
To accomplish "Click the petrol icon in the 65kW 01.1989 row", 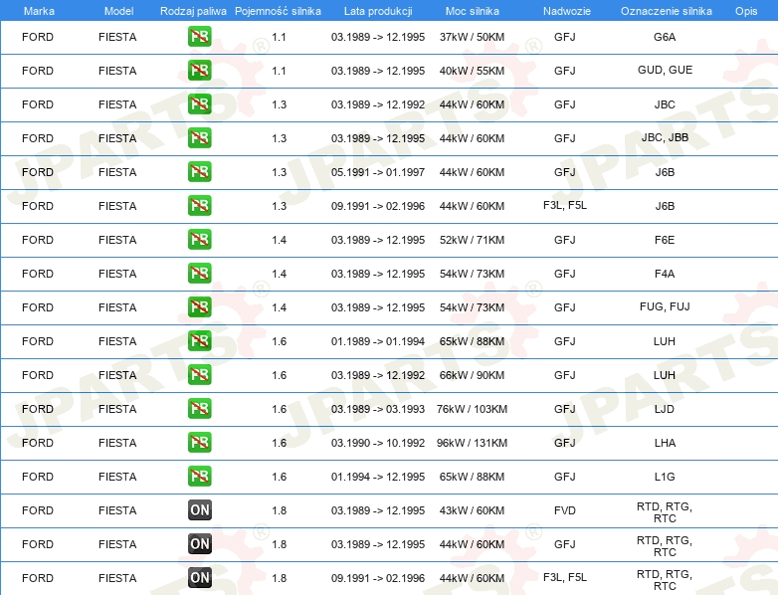I will (x=199, y=341).
